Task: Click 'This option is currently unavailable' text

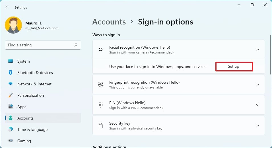Action: click(x=136, y=87)
